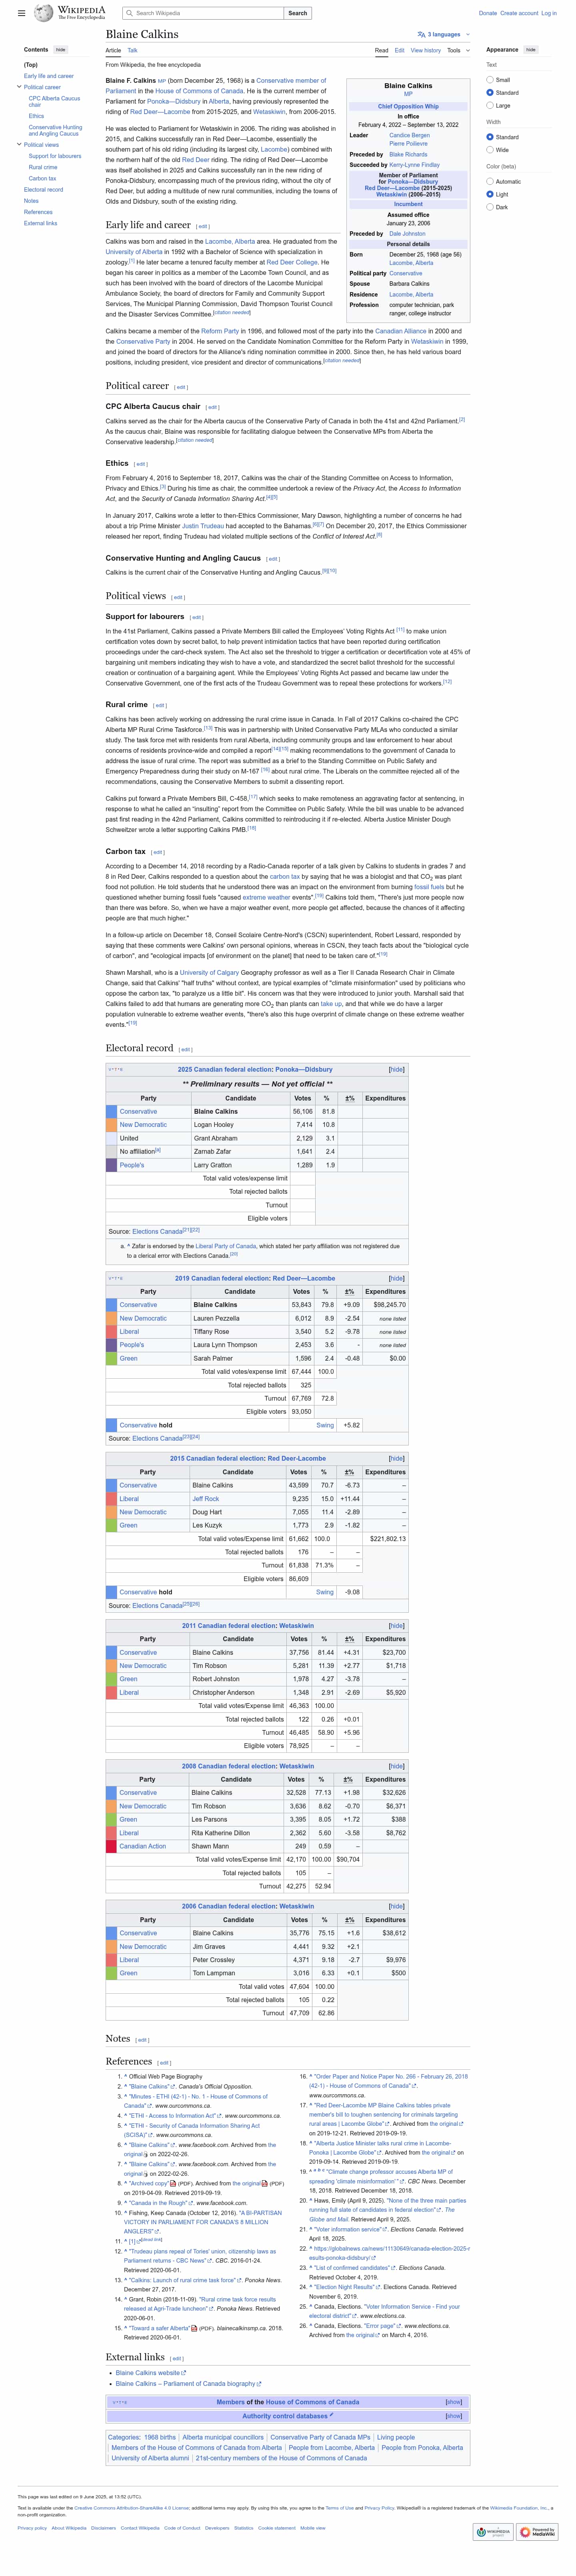The image size is (576, 2576).
Task: Click the languages translate icon
Action: coord(421,34)
